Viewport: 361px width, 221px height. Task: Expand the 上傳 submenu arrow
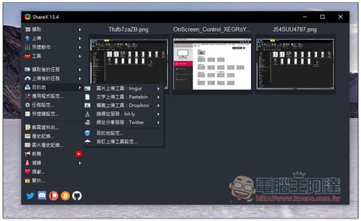pos(80,38)
